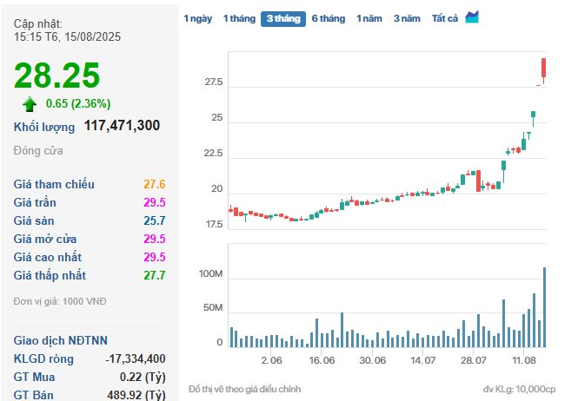Click the 16.06 date marker on the axis
This screenshot has width=578, height=401.
click(x=322, y=359)
